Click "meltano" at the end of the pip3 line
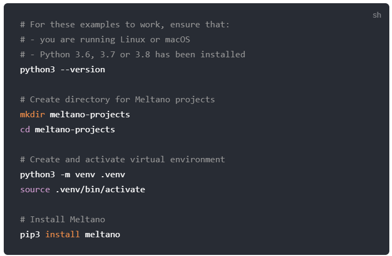This screenshot has height=256, width=392. pos(102,235)
